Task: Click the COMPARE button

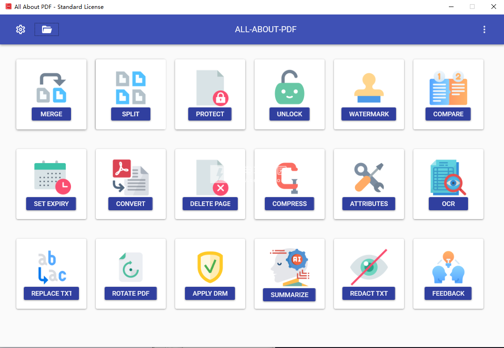Action: click(448, 114)
